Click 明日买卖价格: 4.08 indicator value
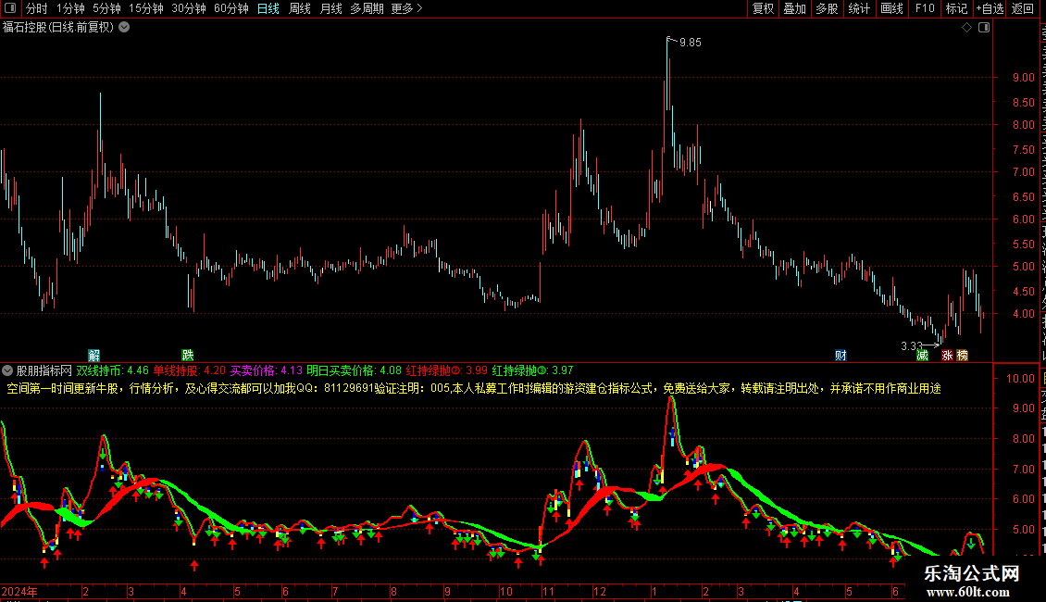1046x602 pixels. (355, 370)
